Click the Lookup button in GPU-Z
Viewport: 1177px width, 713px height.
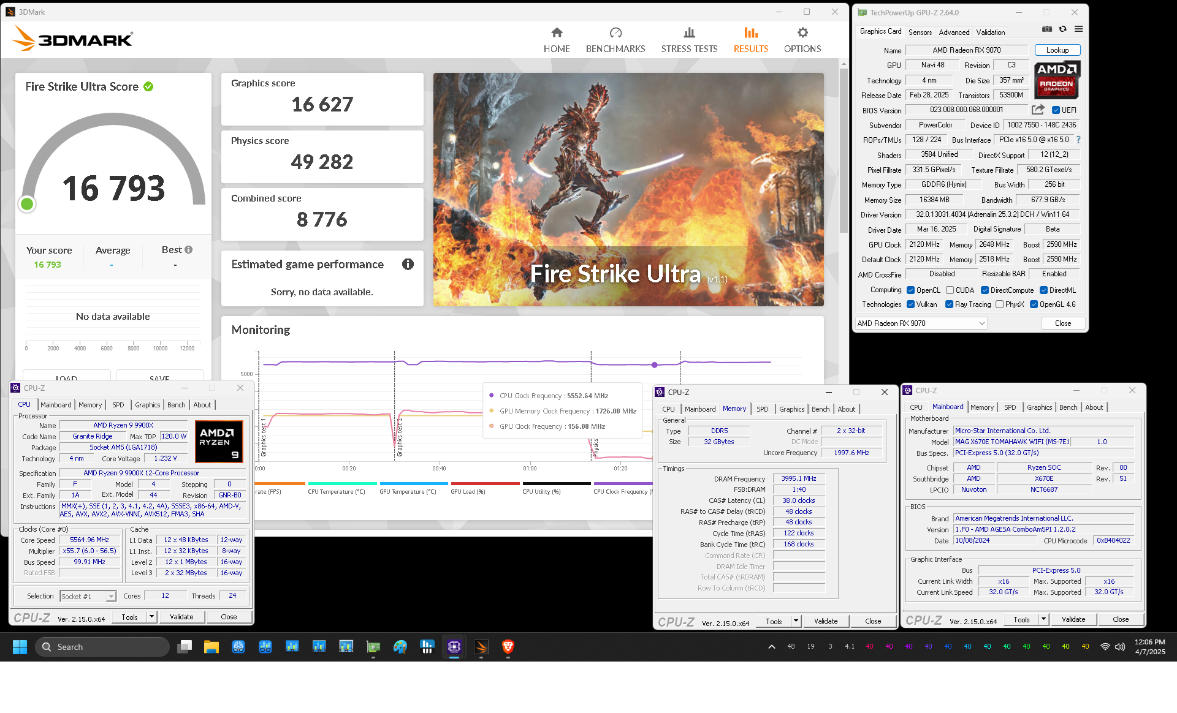(1057, 50)
